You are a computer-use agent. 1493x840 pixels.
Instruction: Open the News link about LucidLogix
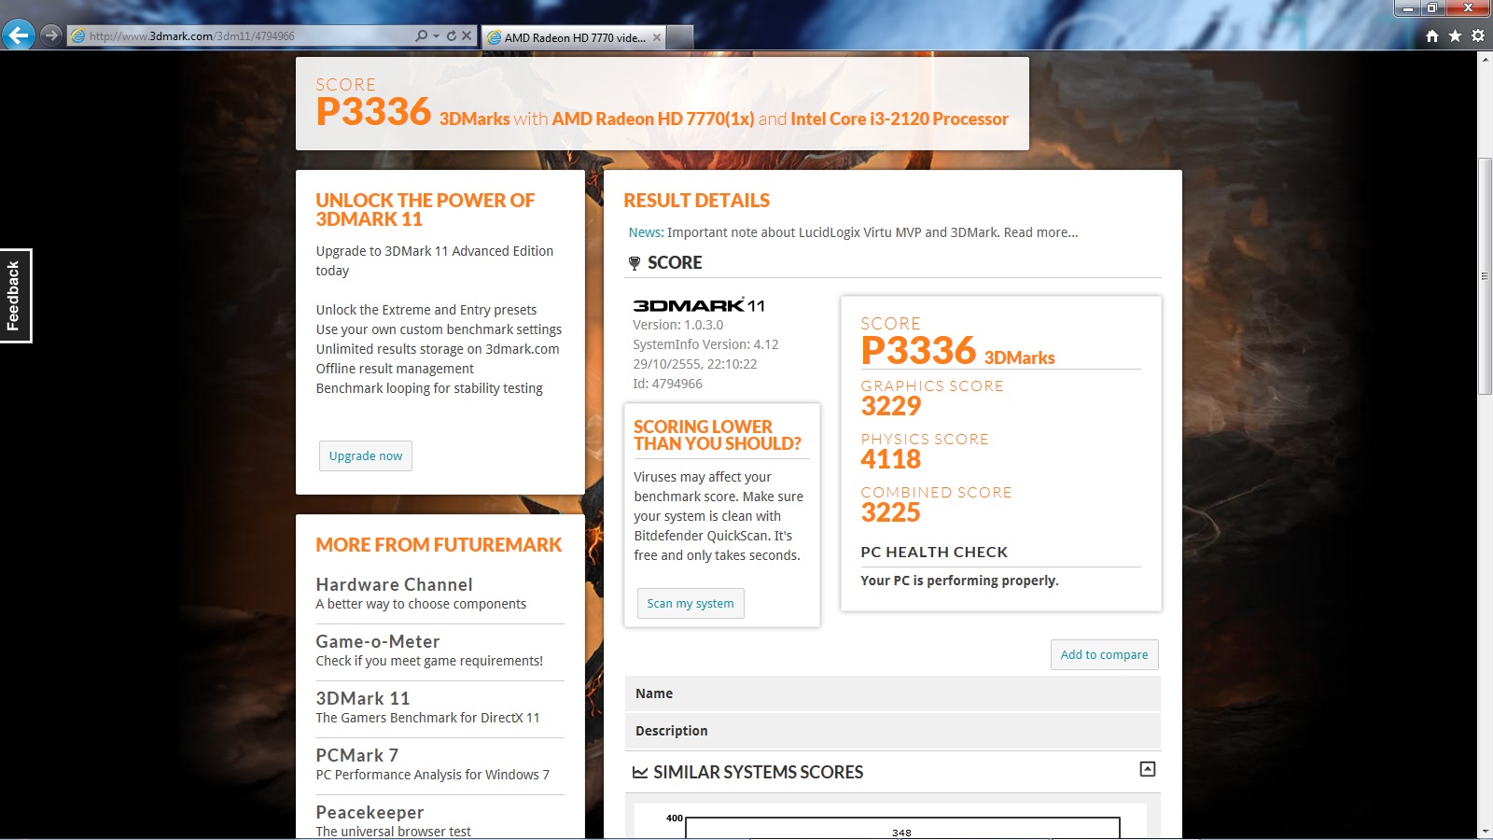click(x=646, y=232)
